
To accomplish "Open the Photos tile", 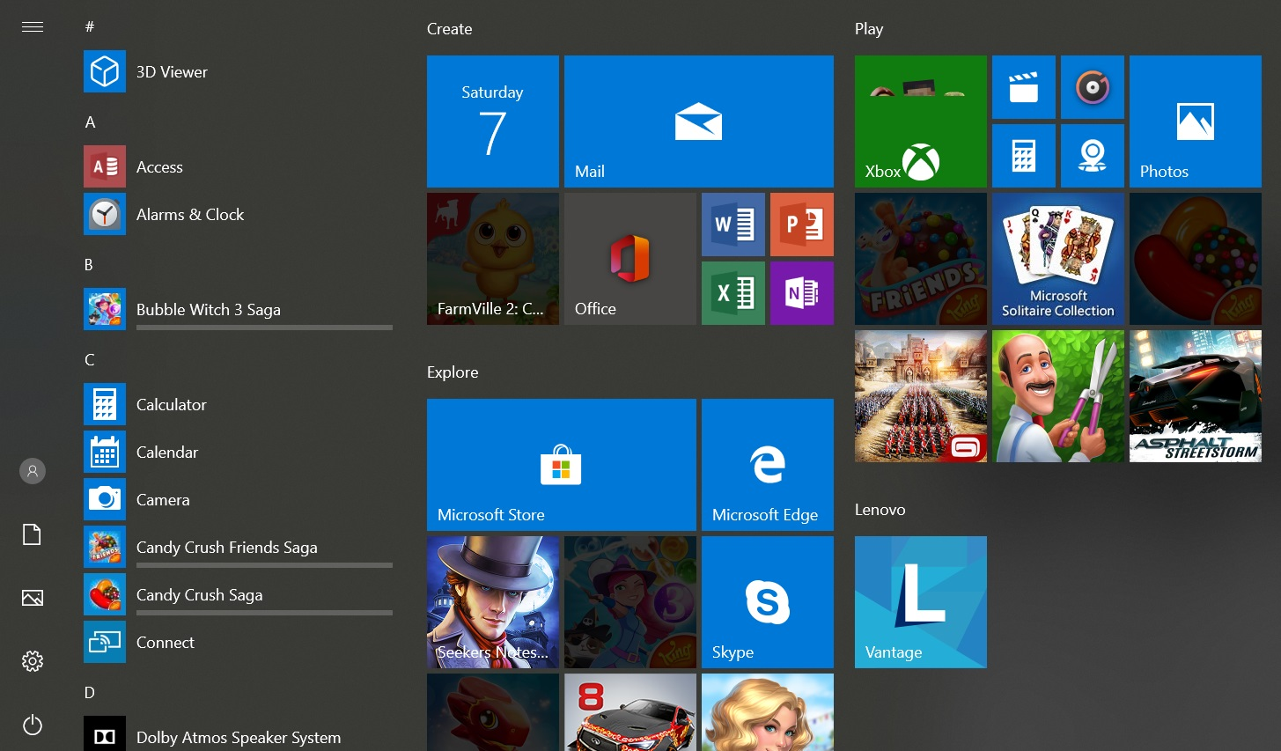I will [x=1196, y=121].
